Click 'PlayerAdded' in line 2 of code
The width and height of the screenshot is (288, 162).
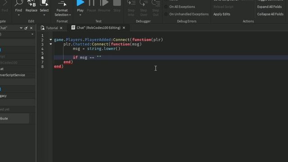[98, 40]
